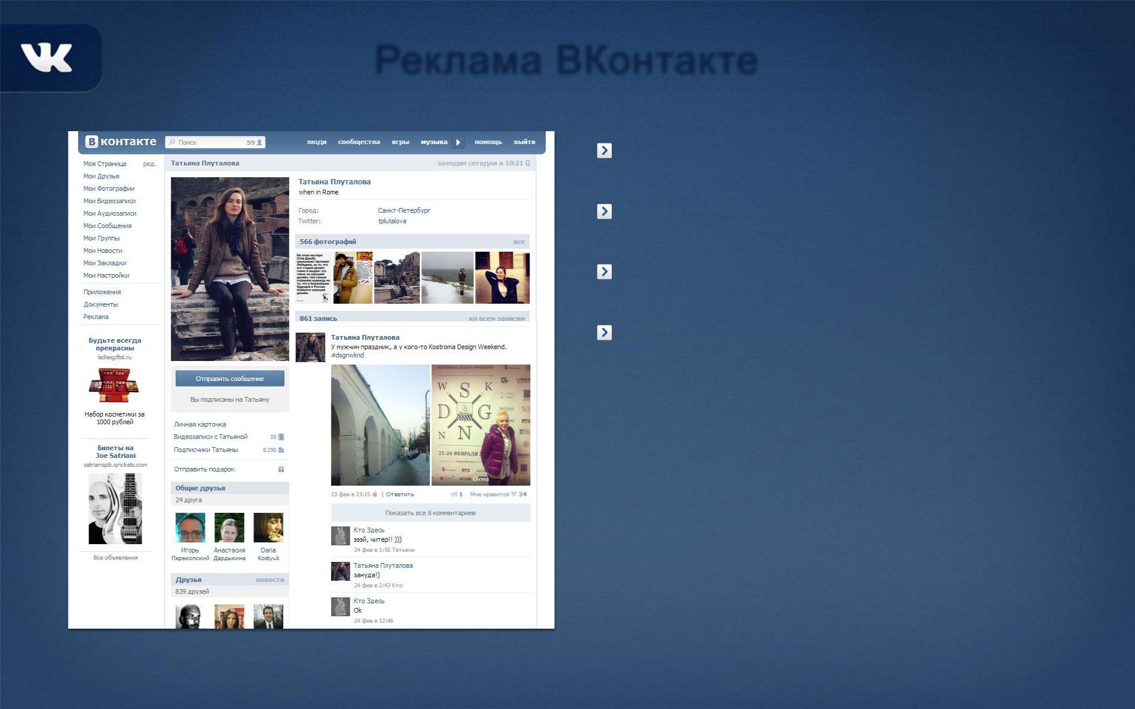Click the новости link in the Друзья header
The height and width of the screenshot is (709, 1135).
(270, 580)
